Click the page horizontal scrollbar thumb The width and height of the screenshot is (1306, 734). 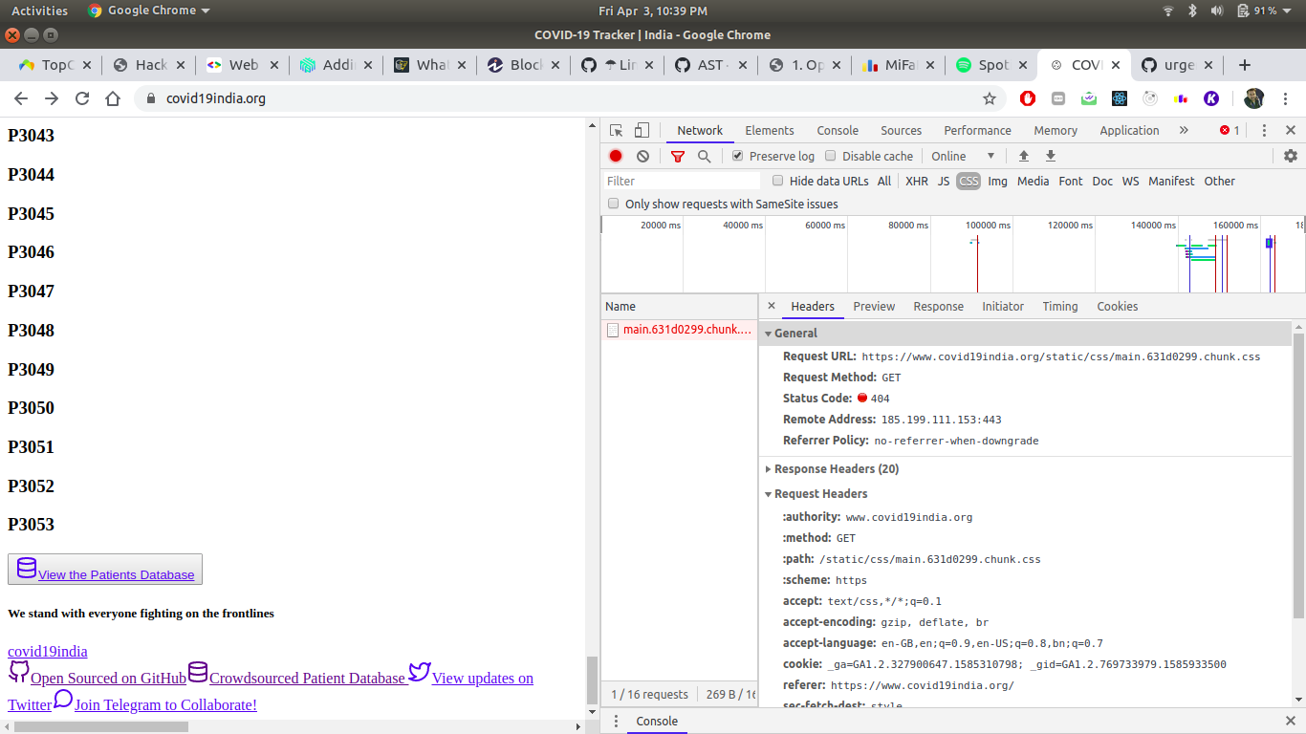100,726
